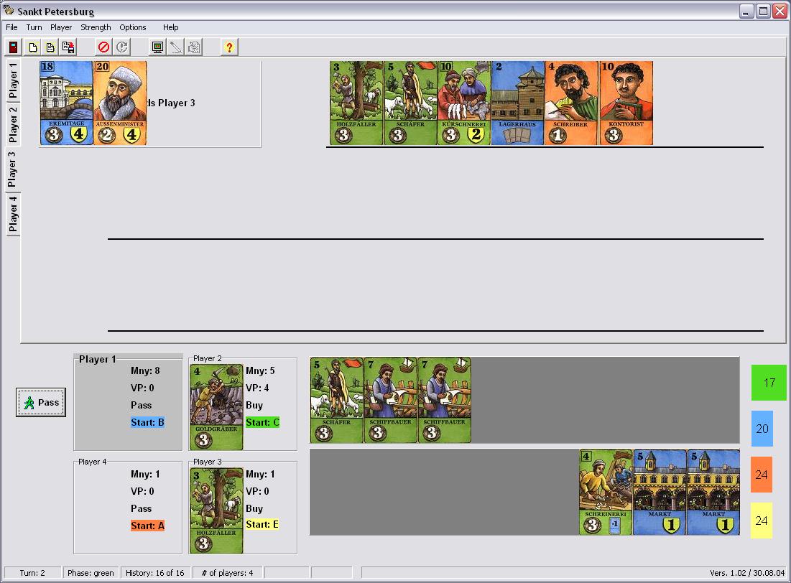Click the red prohibition undo icon
The image size is (791, 583).
103,47
